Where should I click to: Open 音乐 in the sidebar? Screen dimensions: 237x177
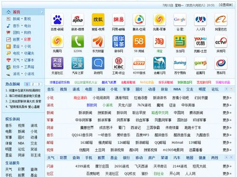click(x=16, y=26)
